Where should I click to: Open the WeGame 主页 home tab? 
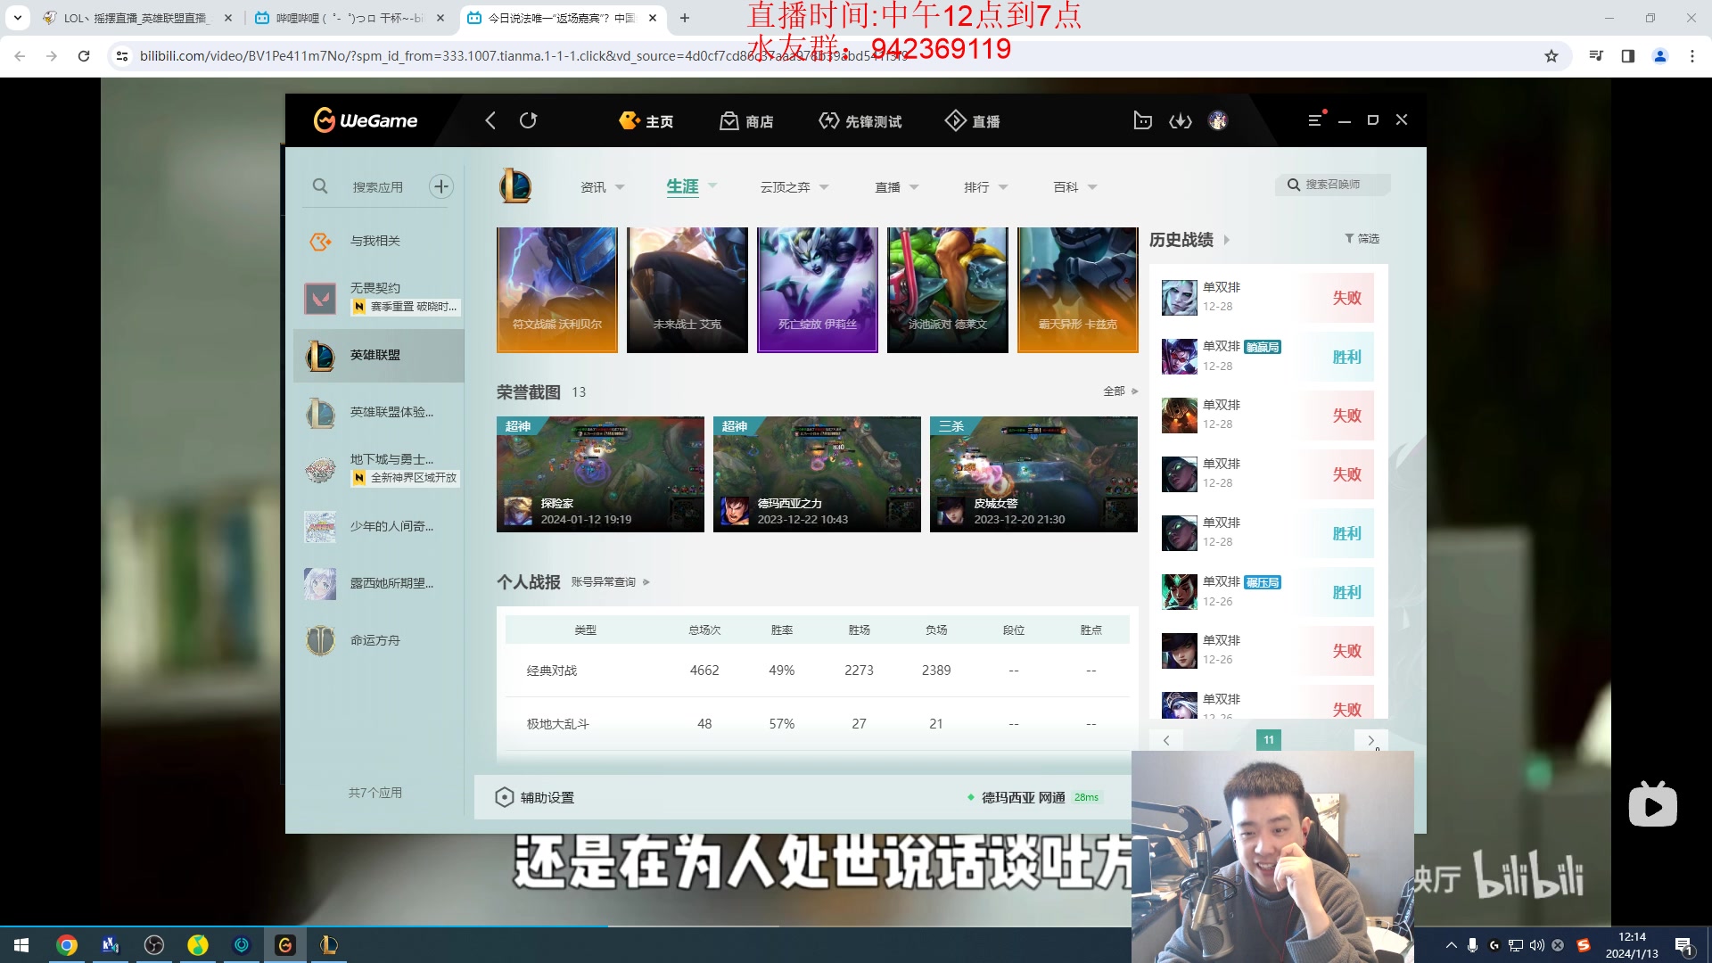(x=646, y=121)
